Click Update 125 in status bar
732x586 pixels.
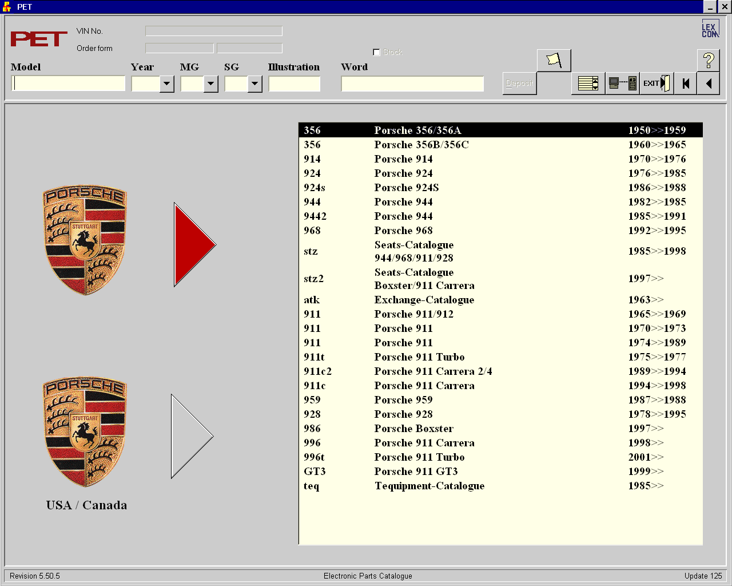click(703, 576)
